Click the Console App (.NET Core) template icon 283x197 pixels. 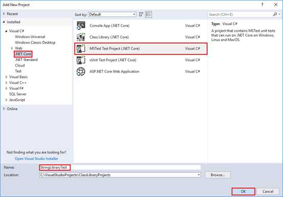[x=81, y=26]
